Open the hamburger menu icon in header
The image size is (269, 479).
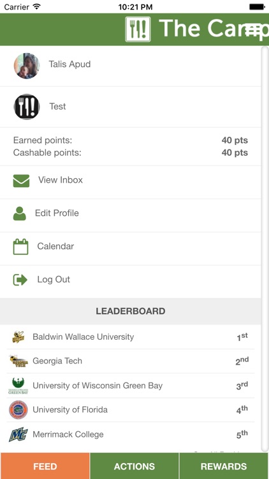[252, 31]
